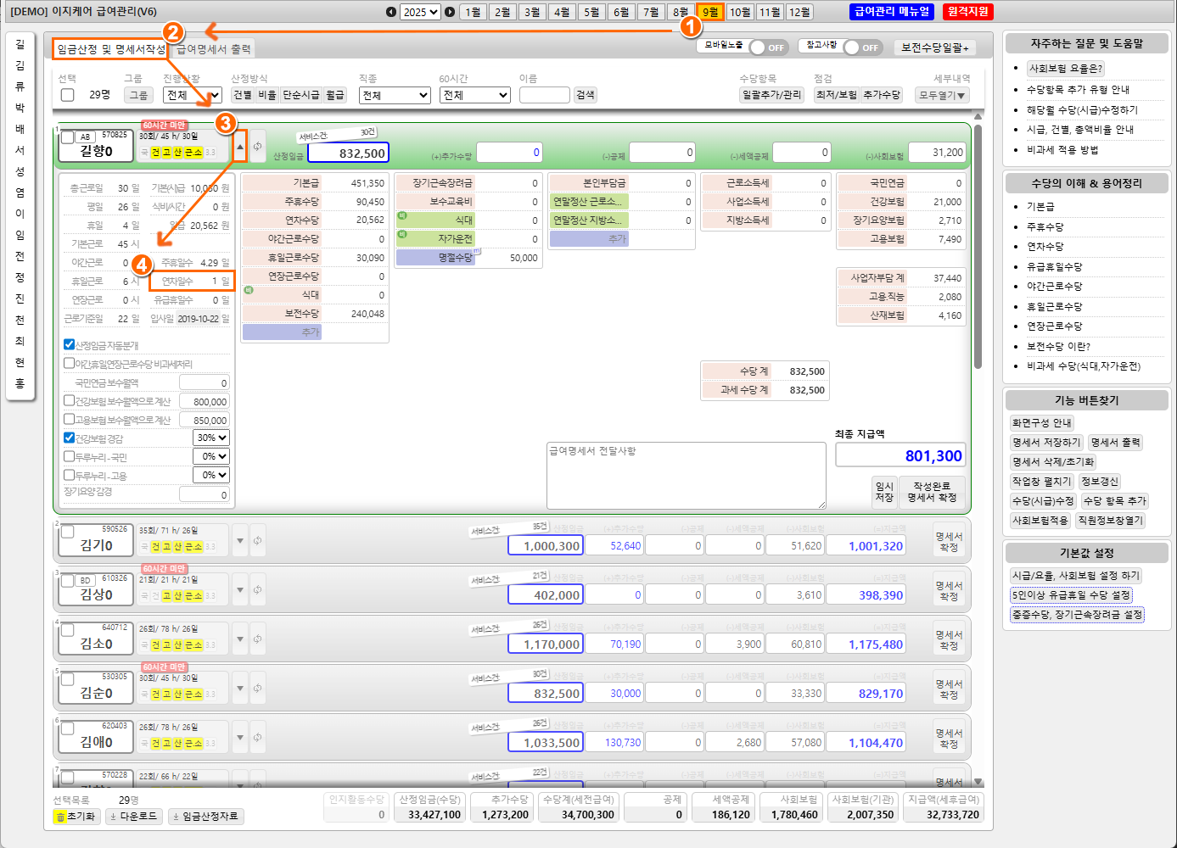This screenshot has width=1177, height=848.
Task: Click the trash 초기화 button at the bottom
Action: [x=76, y=817]
